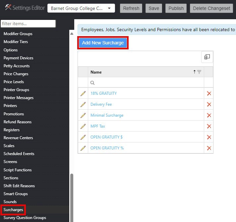Click the search magnifier icon in filter row
Viewport: 236px width, 222px height.
pyautogui.click(x=92, y=83)
